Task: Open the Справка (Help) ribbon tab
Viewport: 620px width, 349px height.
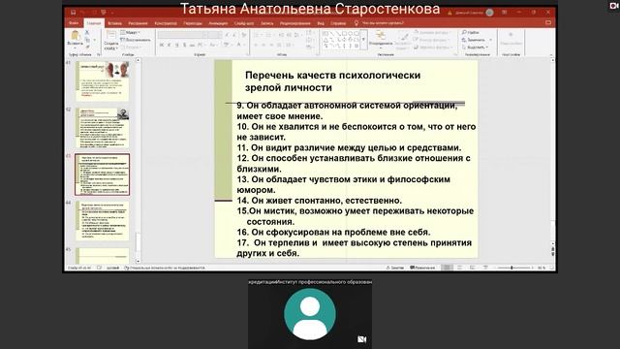Action: [x=338, y=23]
